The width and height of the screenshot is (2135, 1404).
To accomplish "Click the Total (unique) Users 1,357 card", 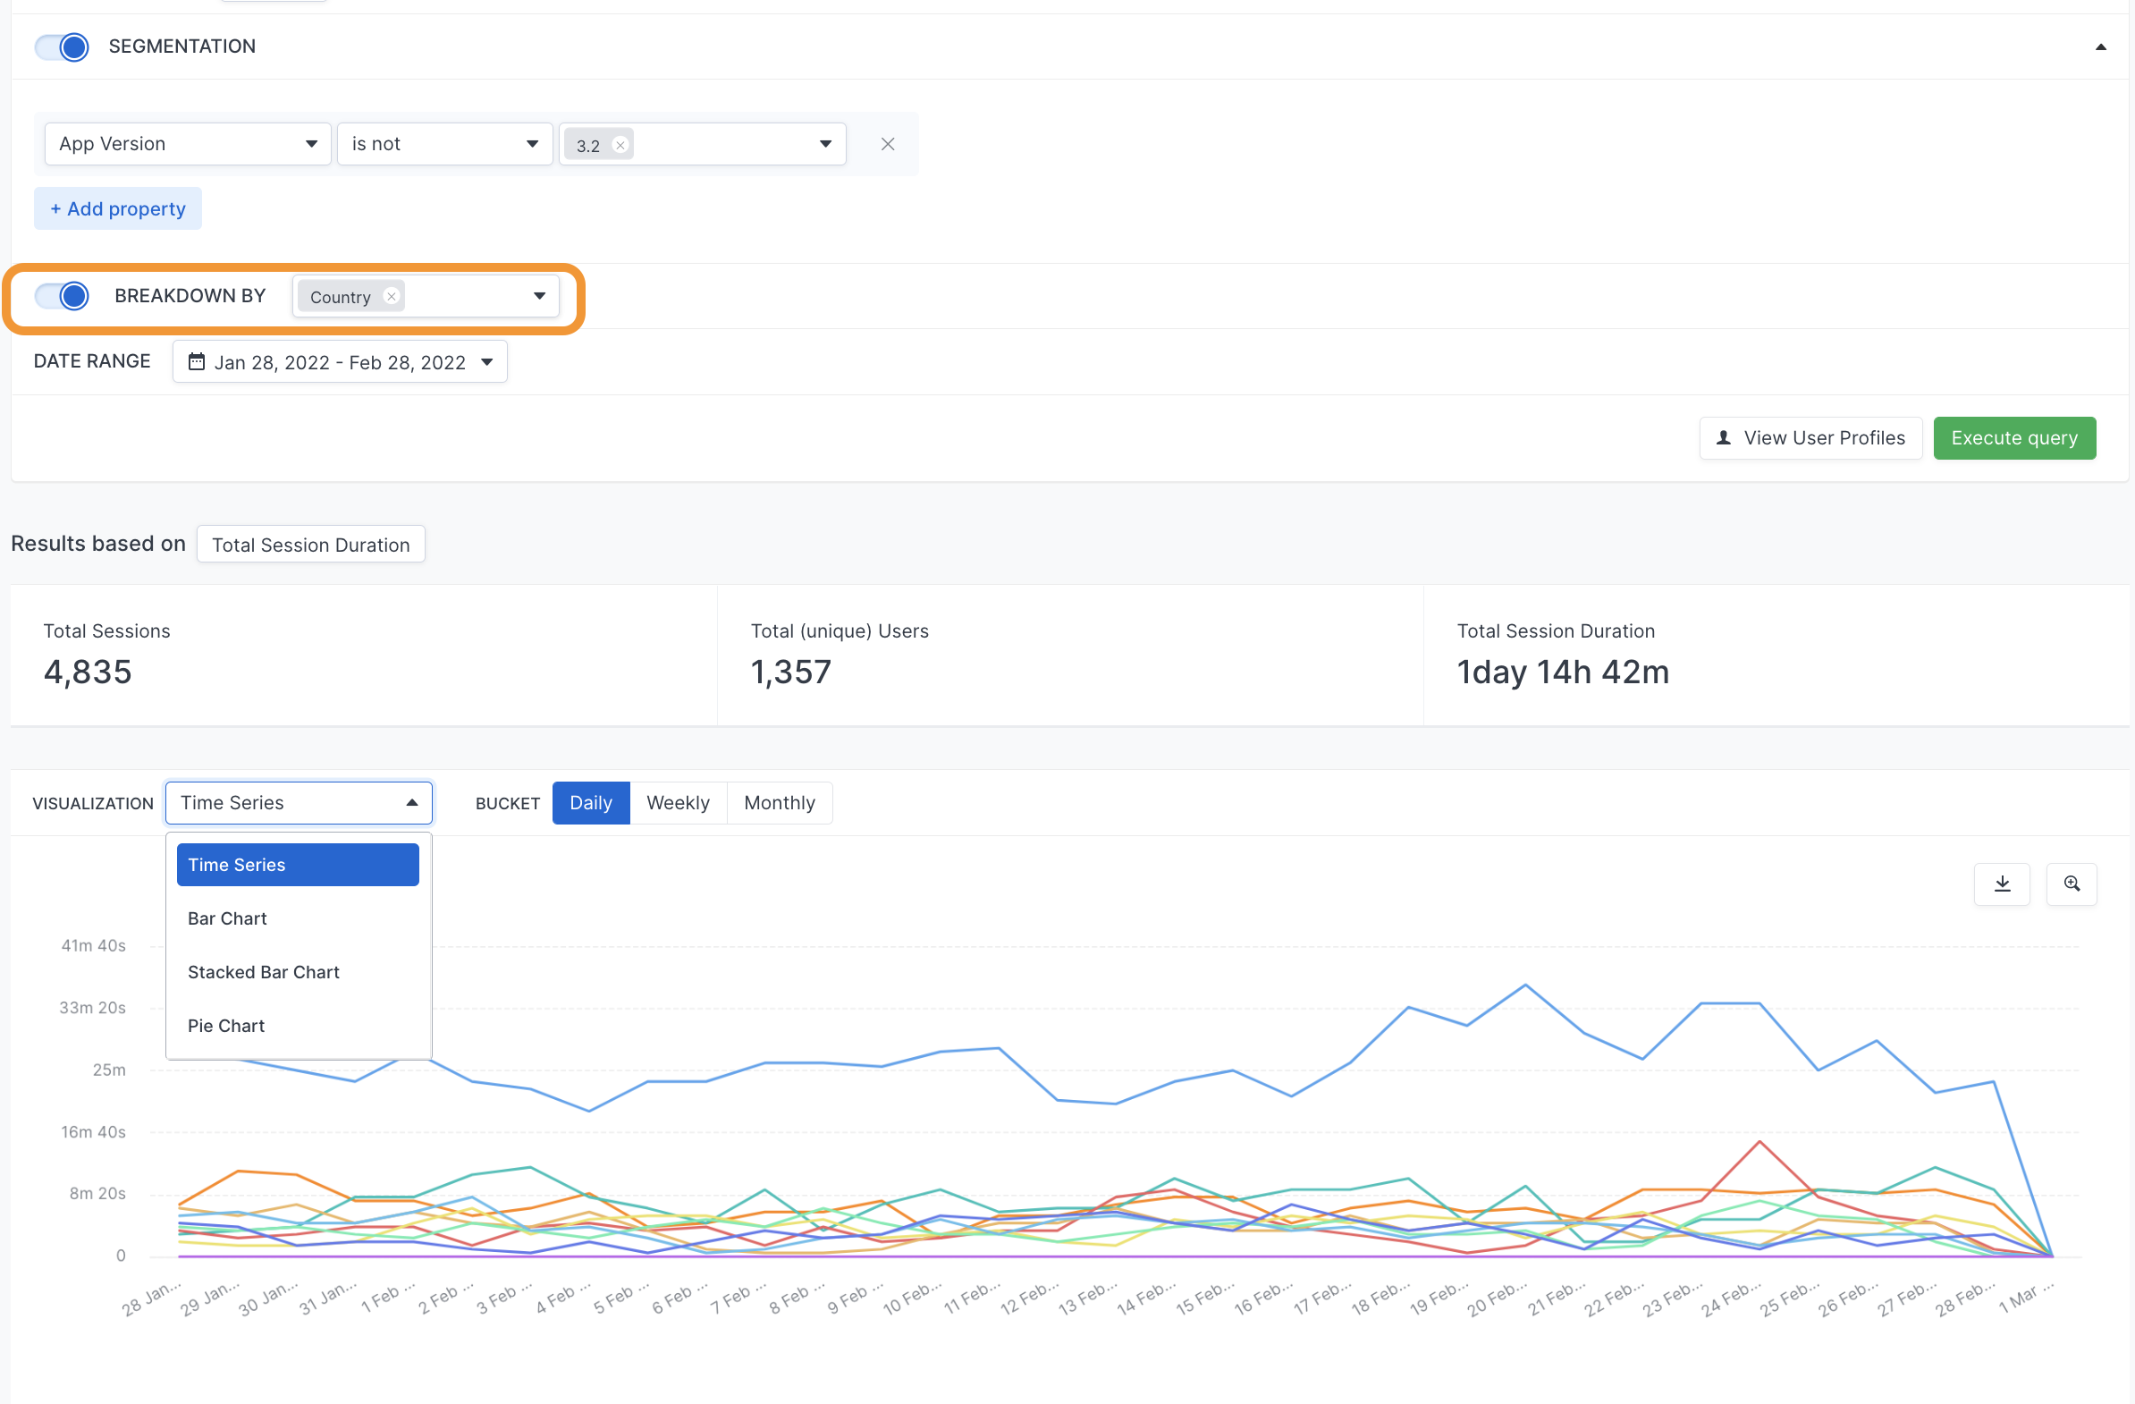I will [x=1070, y=655].
